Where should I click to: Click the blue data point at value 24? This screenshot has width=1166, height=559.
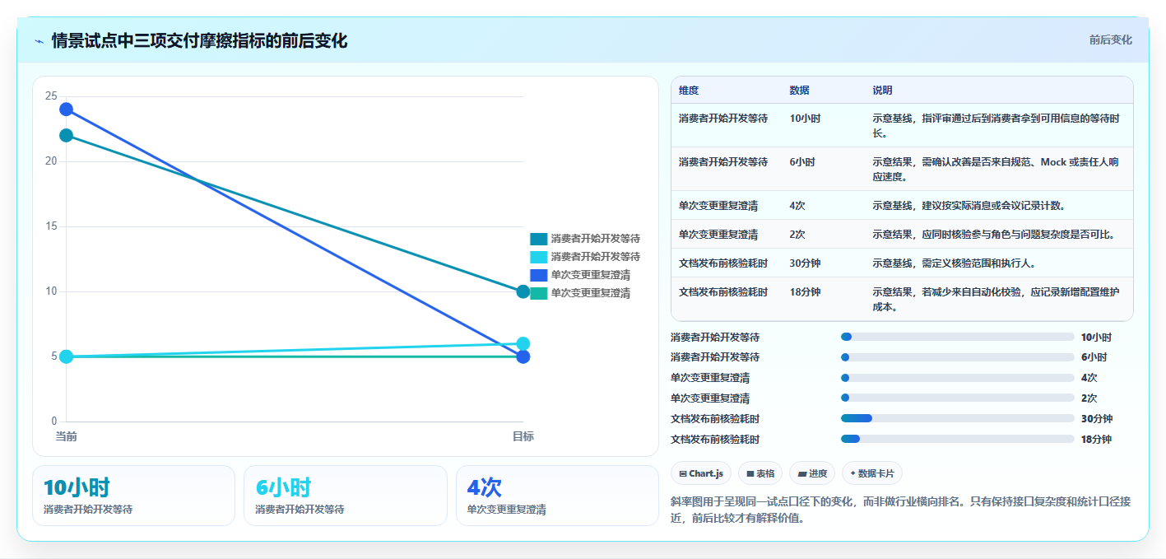pos(66,109)
